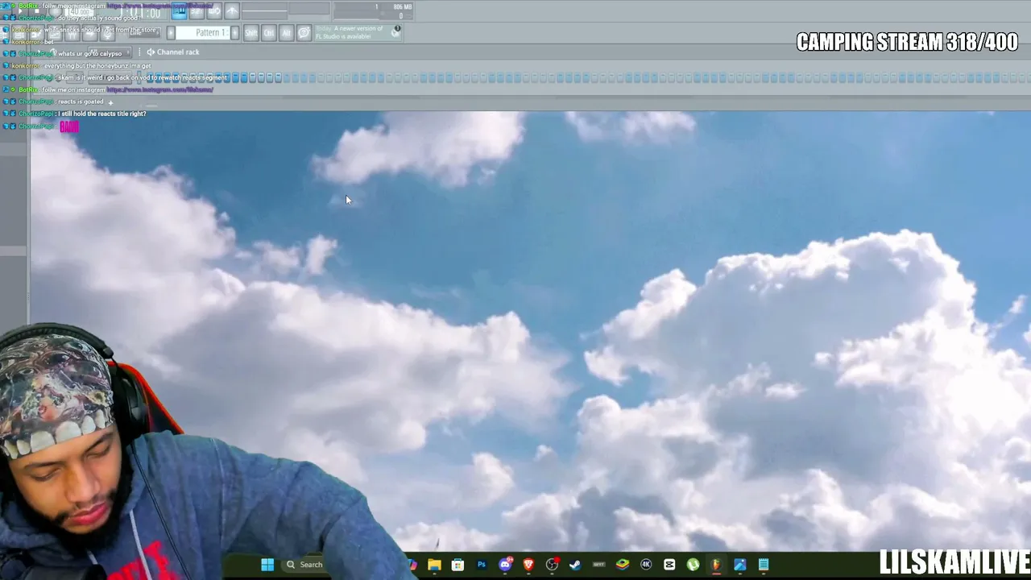Open File Explorer from the taskbar
Screen dimensions: 1031x580
point(434,565)
